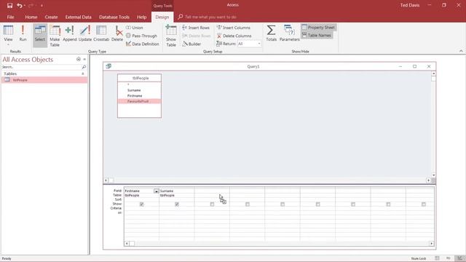Open the View button in Results group
Screen dimensions: 466x262
point(8,36)
